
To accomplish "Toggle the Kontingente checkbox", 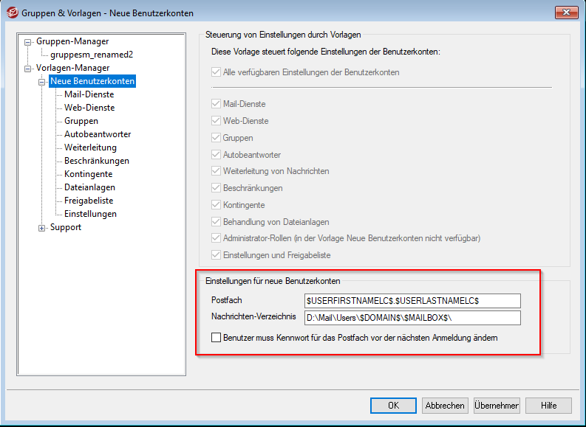I will pos(217,205).
